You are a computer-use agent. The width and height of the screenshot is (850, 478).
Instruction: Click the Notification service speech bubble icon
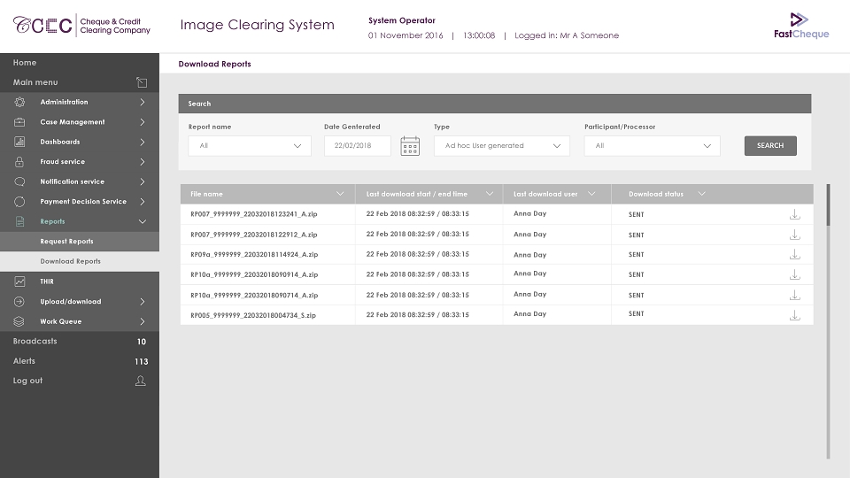[19, 181]
